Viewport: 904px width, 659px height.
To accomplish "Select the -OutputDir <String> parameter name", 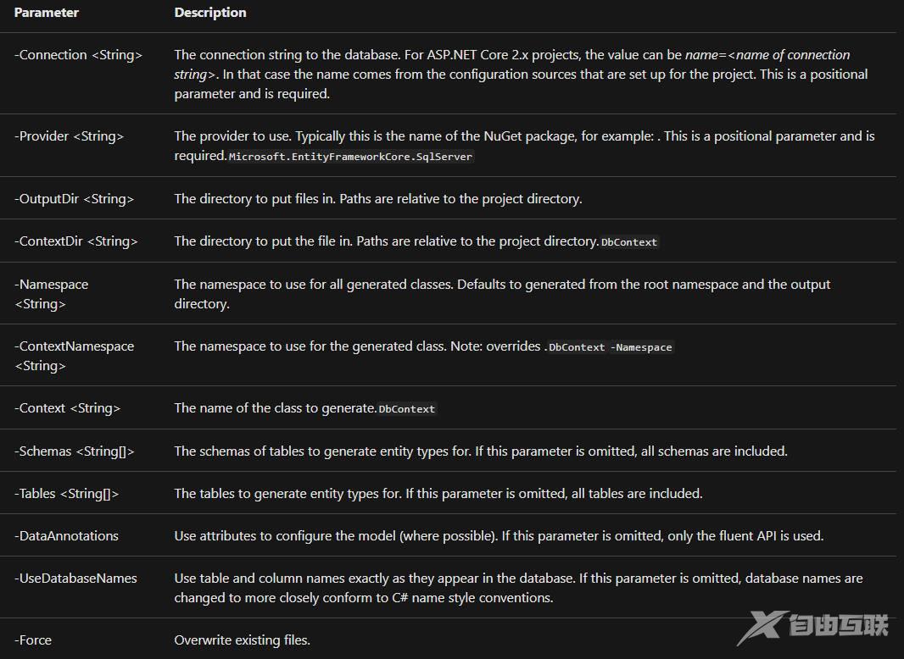I will point(75,199).
